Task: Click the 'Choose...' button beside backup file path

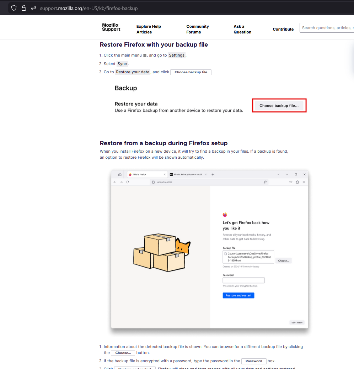Action: [284, 261]
